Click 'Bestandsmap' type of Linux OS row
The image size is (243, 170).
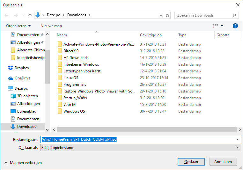pyautogui.click(x=189, y=78)
